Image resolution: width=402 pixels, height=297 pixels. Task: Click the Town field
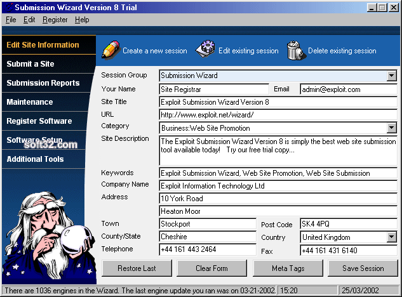(x=208, y=224)
